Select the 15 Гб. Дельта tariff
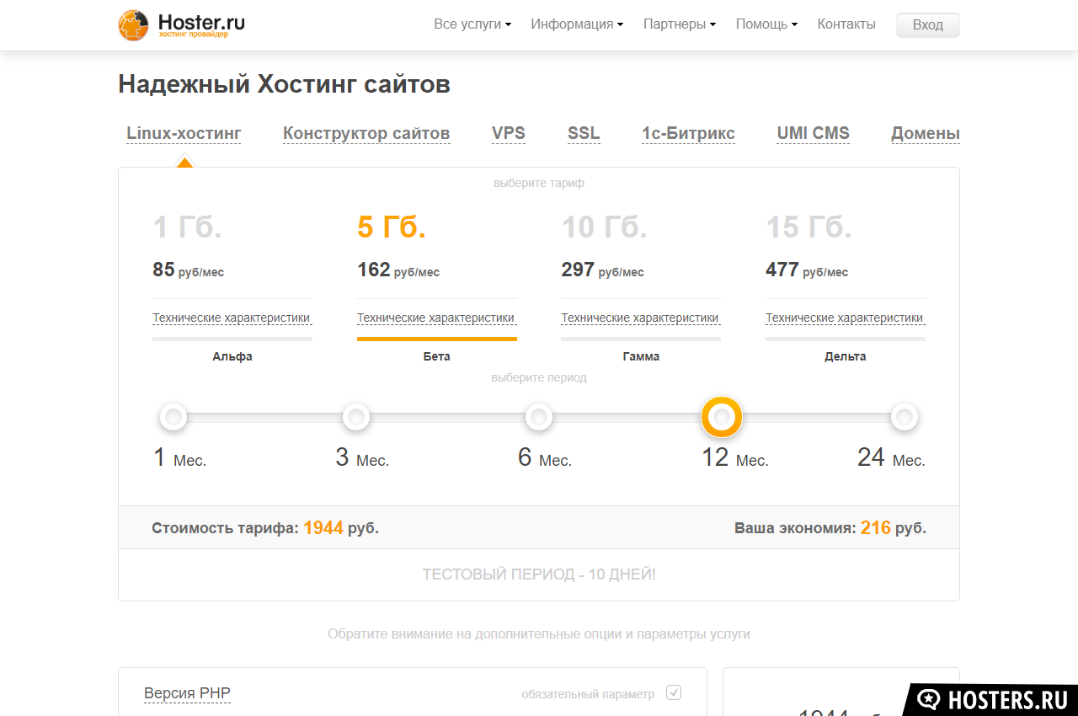The width and height of the screenshot is (1078, 716). click(x=808, y=227)
